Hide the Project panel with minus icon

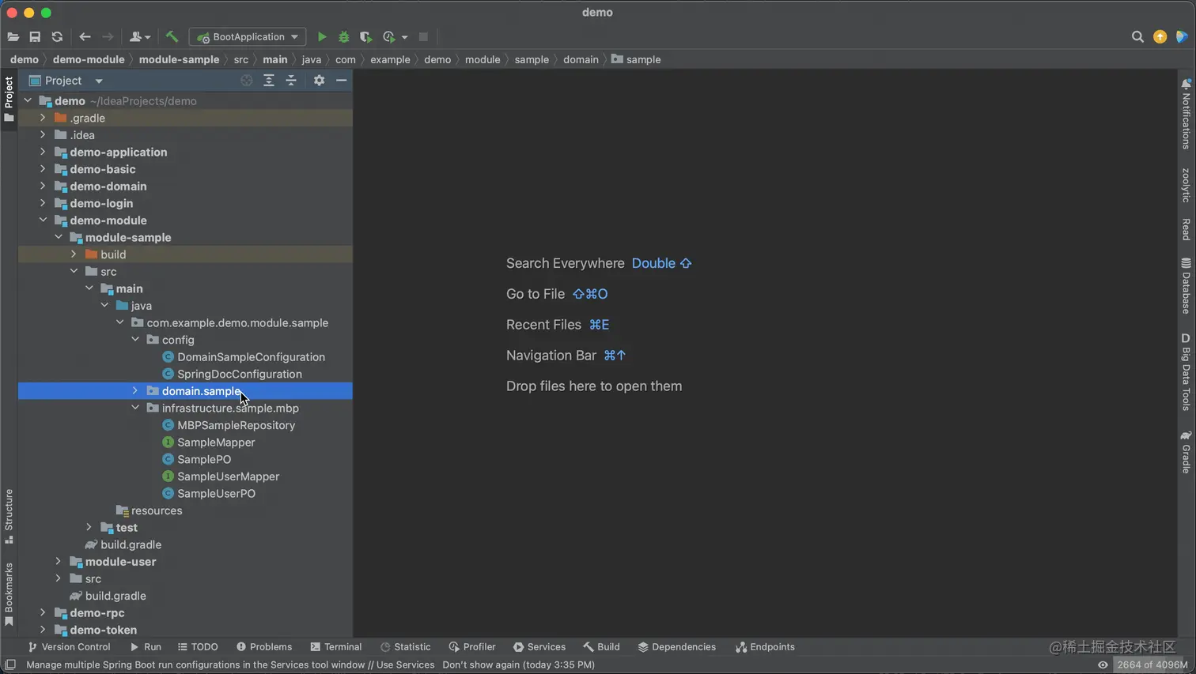pos(342,81)
